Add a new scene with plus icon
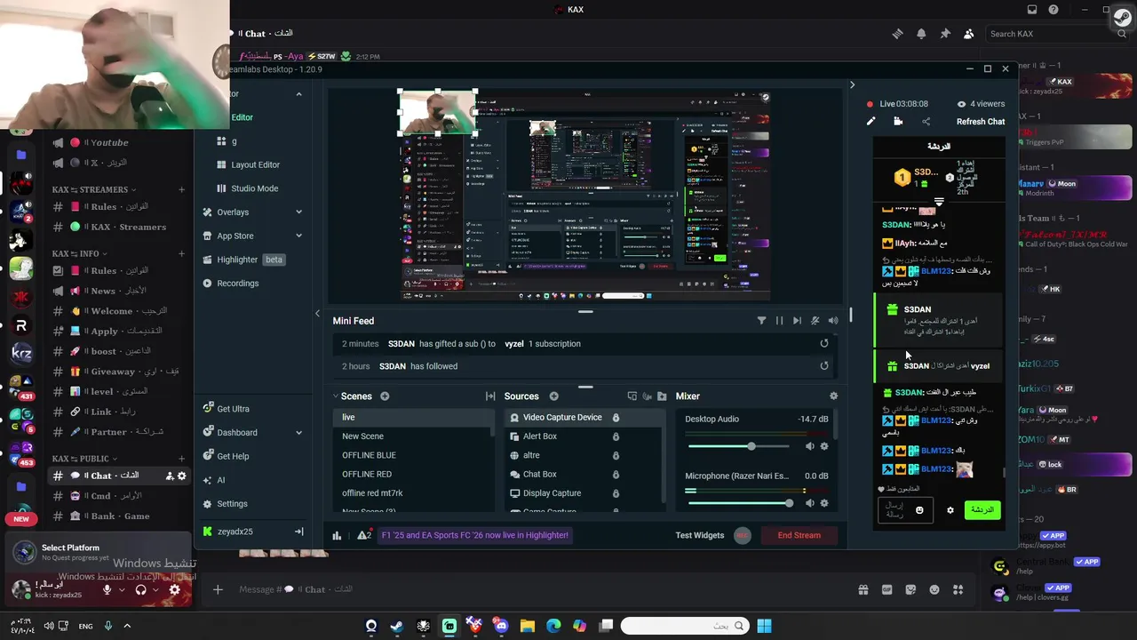 pyautogui.click(x=385, y=396)
